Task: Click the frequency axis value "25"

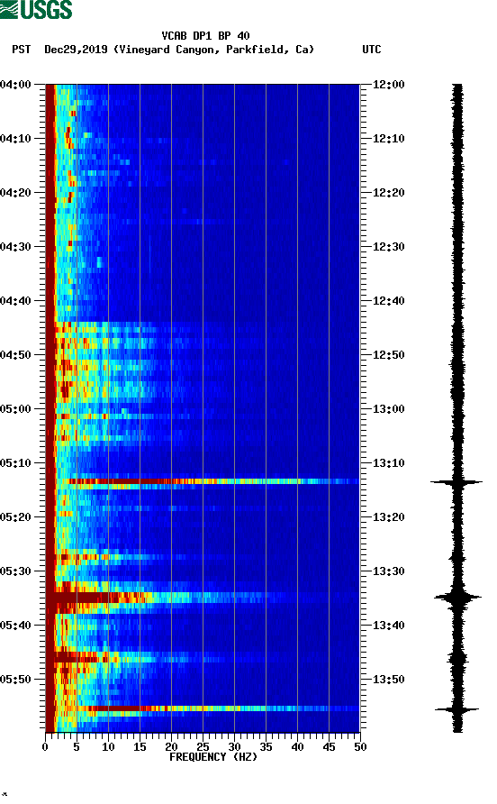Action: click(x=203, y=747)
